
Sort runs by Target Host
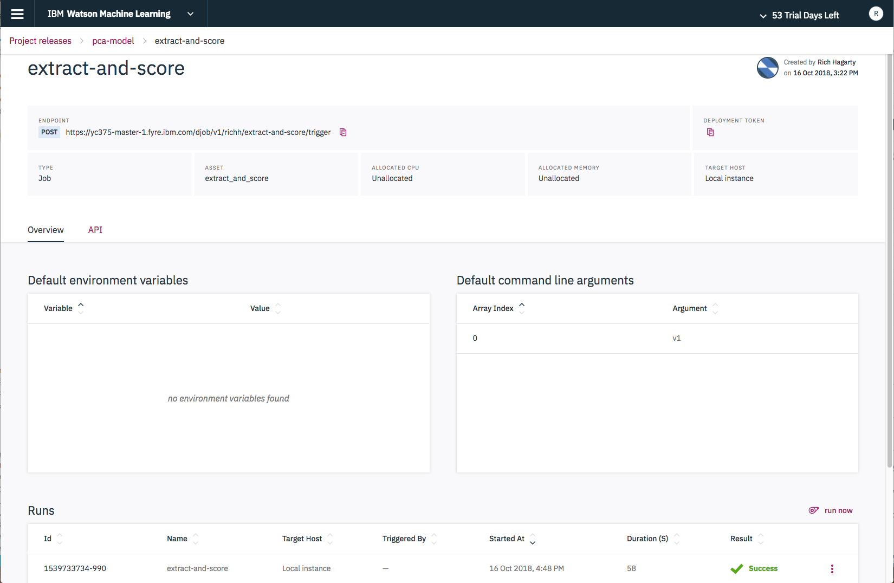pyautogui.click(x=330, y=539)
